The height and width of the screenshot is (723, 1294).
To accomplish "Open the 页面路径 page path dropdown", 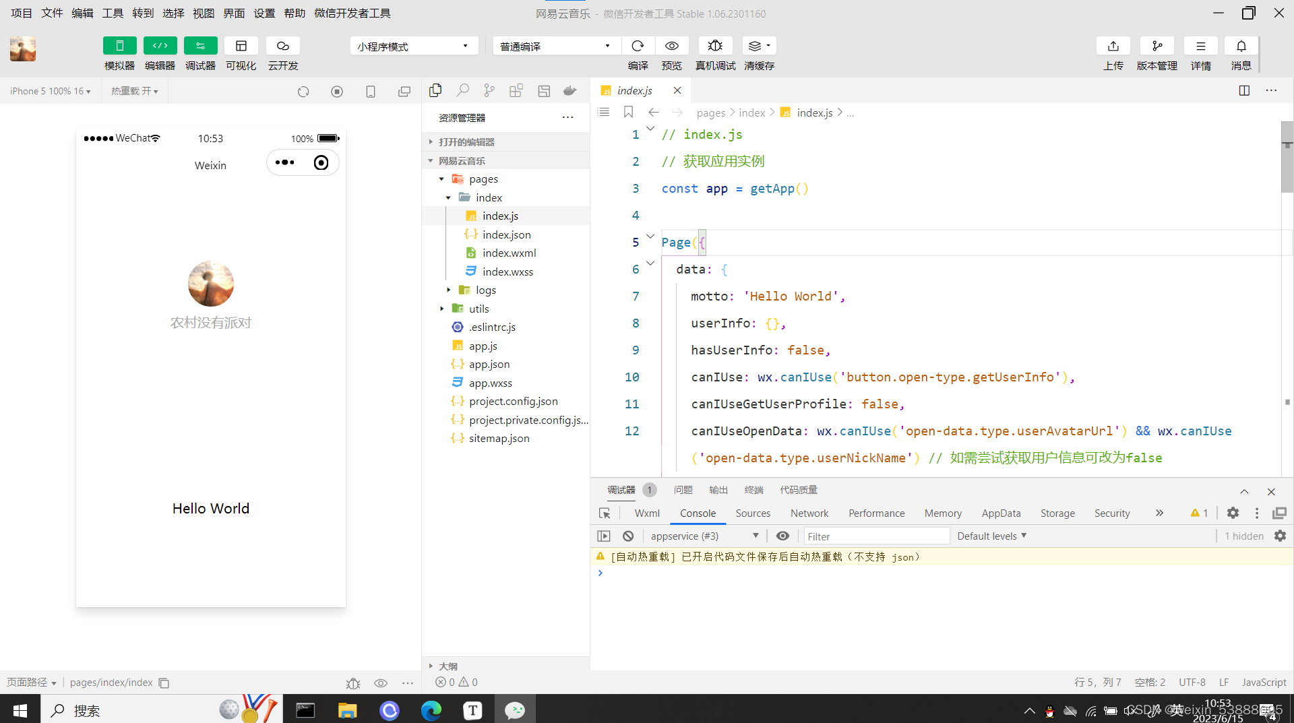I will [32, 683].
